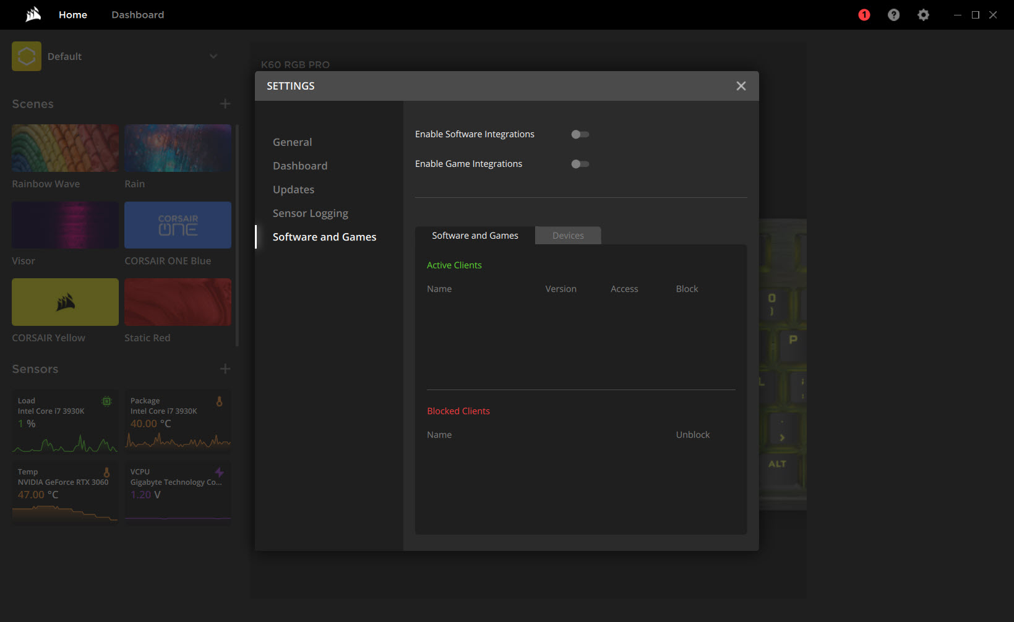Click the Blocked Clients heading
The height and width of the screenshot is (622, 1014).
(458, 411)
